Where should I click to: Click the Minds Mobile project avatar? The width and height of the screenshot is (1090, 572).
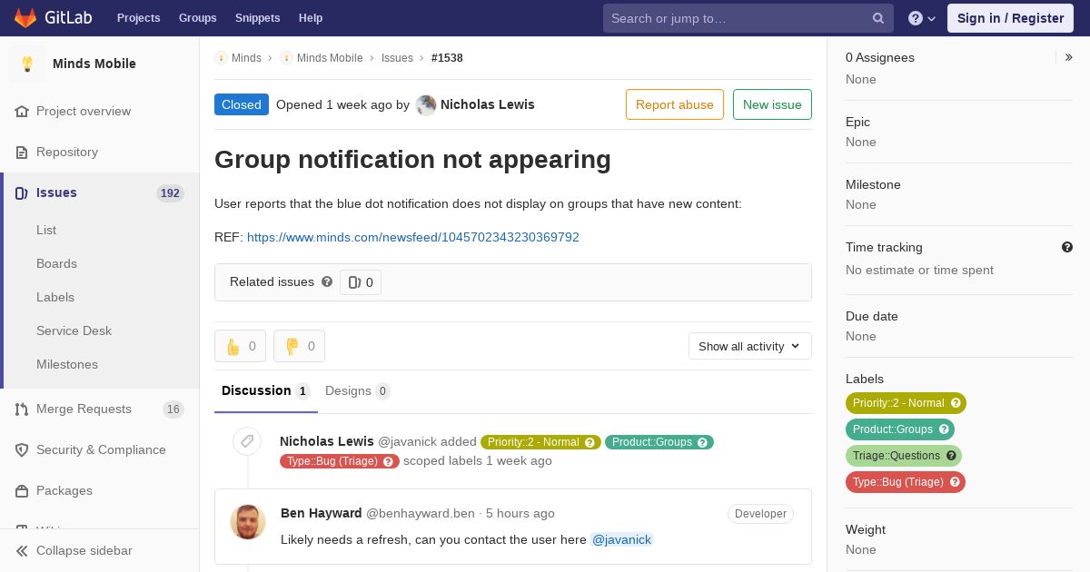[x=27, y=64]
